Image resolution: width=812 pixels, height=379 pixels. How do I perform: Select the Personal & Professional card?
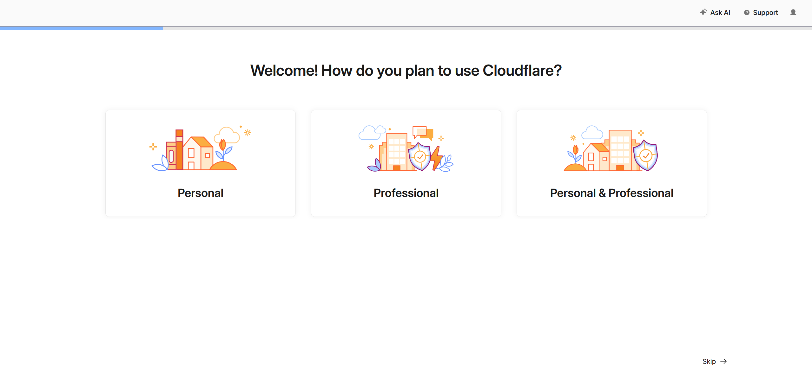[612, 163]
